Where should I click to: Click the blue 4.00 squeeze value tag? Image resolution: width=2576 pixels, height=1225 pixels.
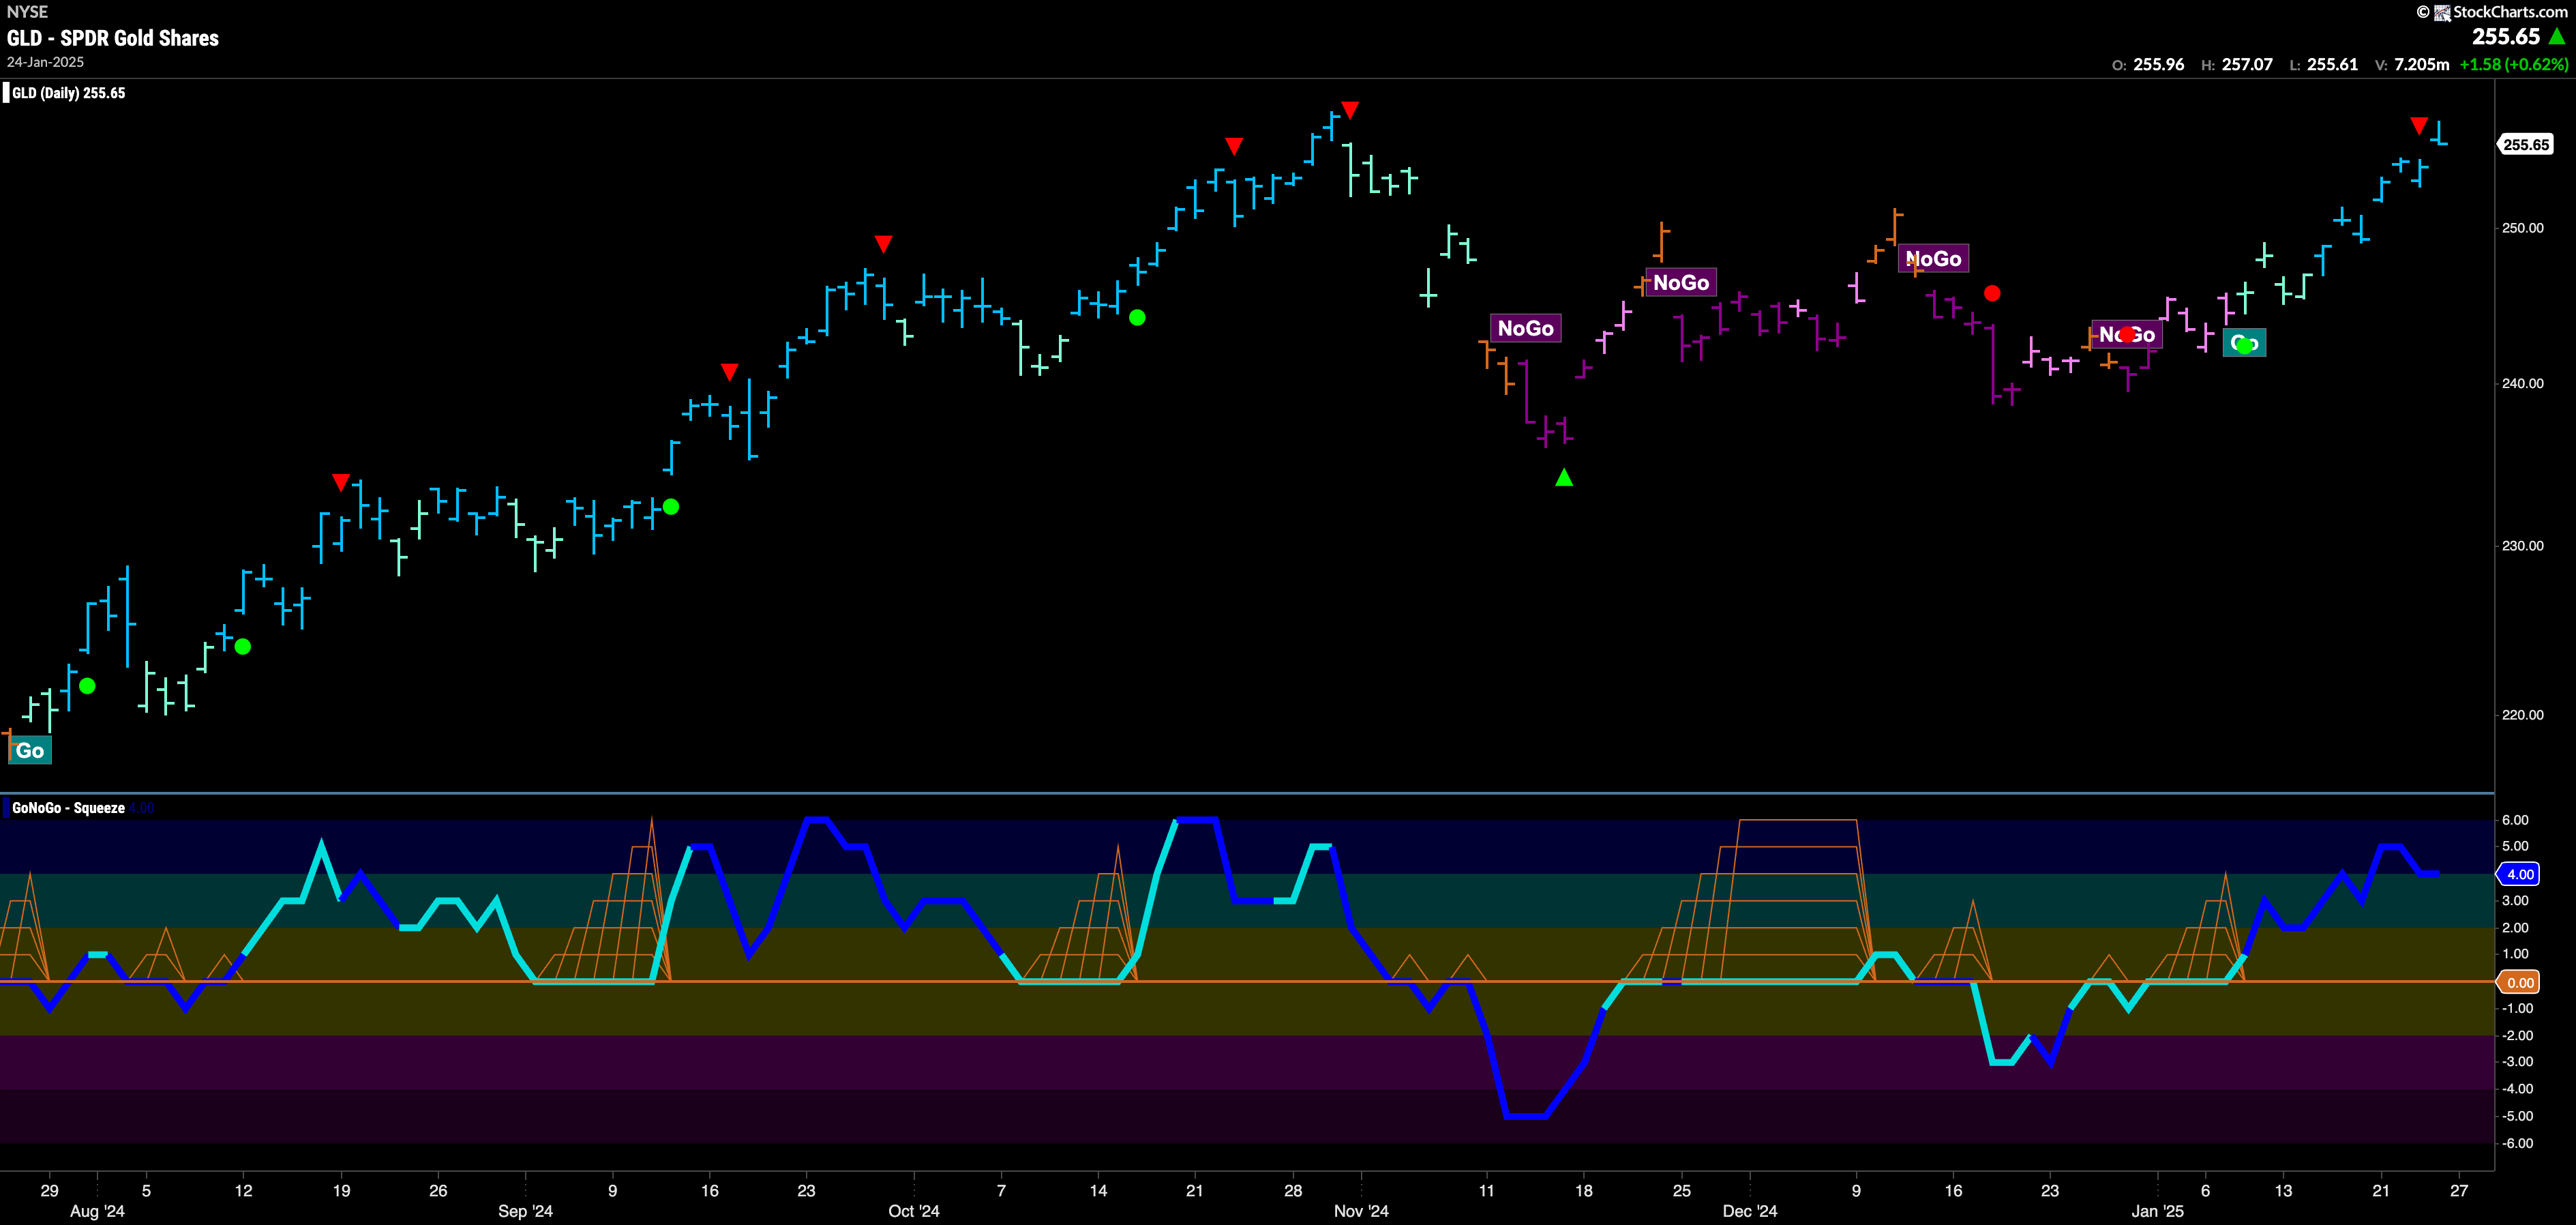(x=2520, y=874)
